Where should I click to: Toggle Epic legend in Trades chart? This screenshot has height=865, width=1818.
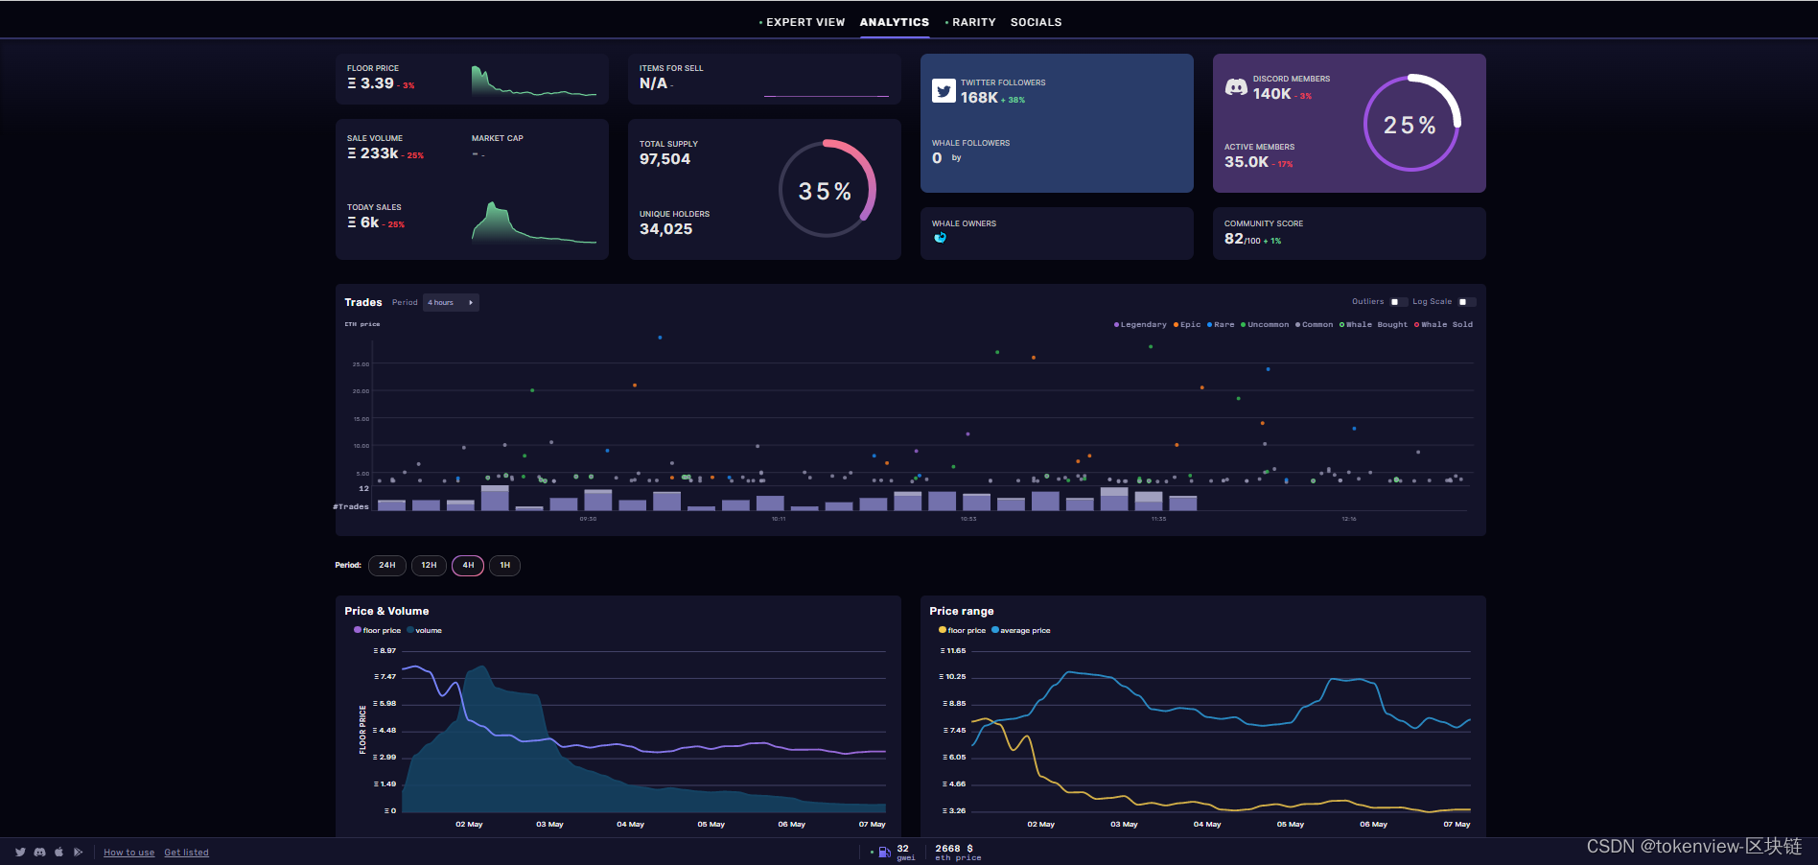point(1187,324)
